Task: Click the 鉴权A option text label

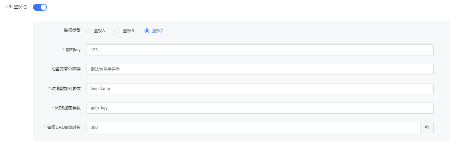Action: (x=99, y=31)
